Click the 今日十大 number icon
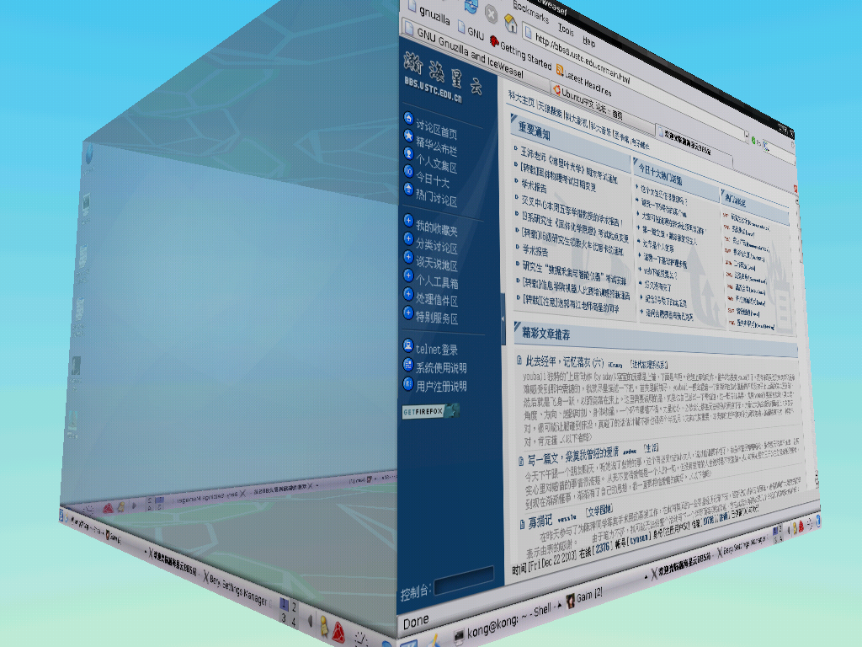Image resolution: width=862 pixels, height=647 pixels. [408, 171]
